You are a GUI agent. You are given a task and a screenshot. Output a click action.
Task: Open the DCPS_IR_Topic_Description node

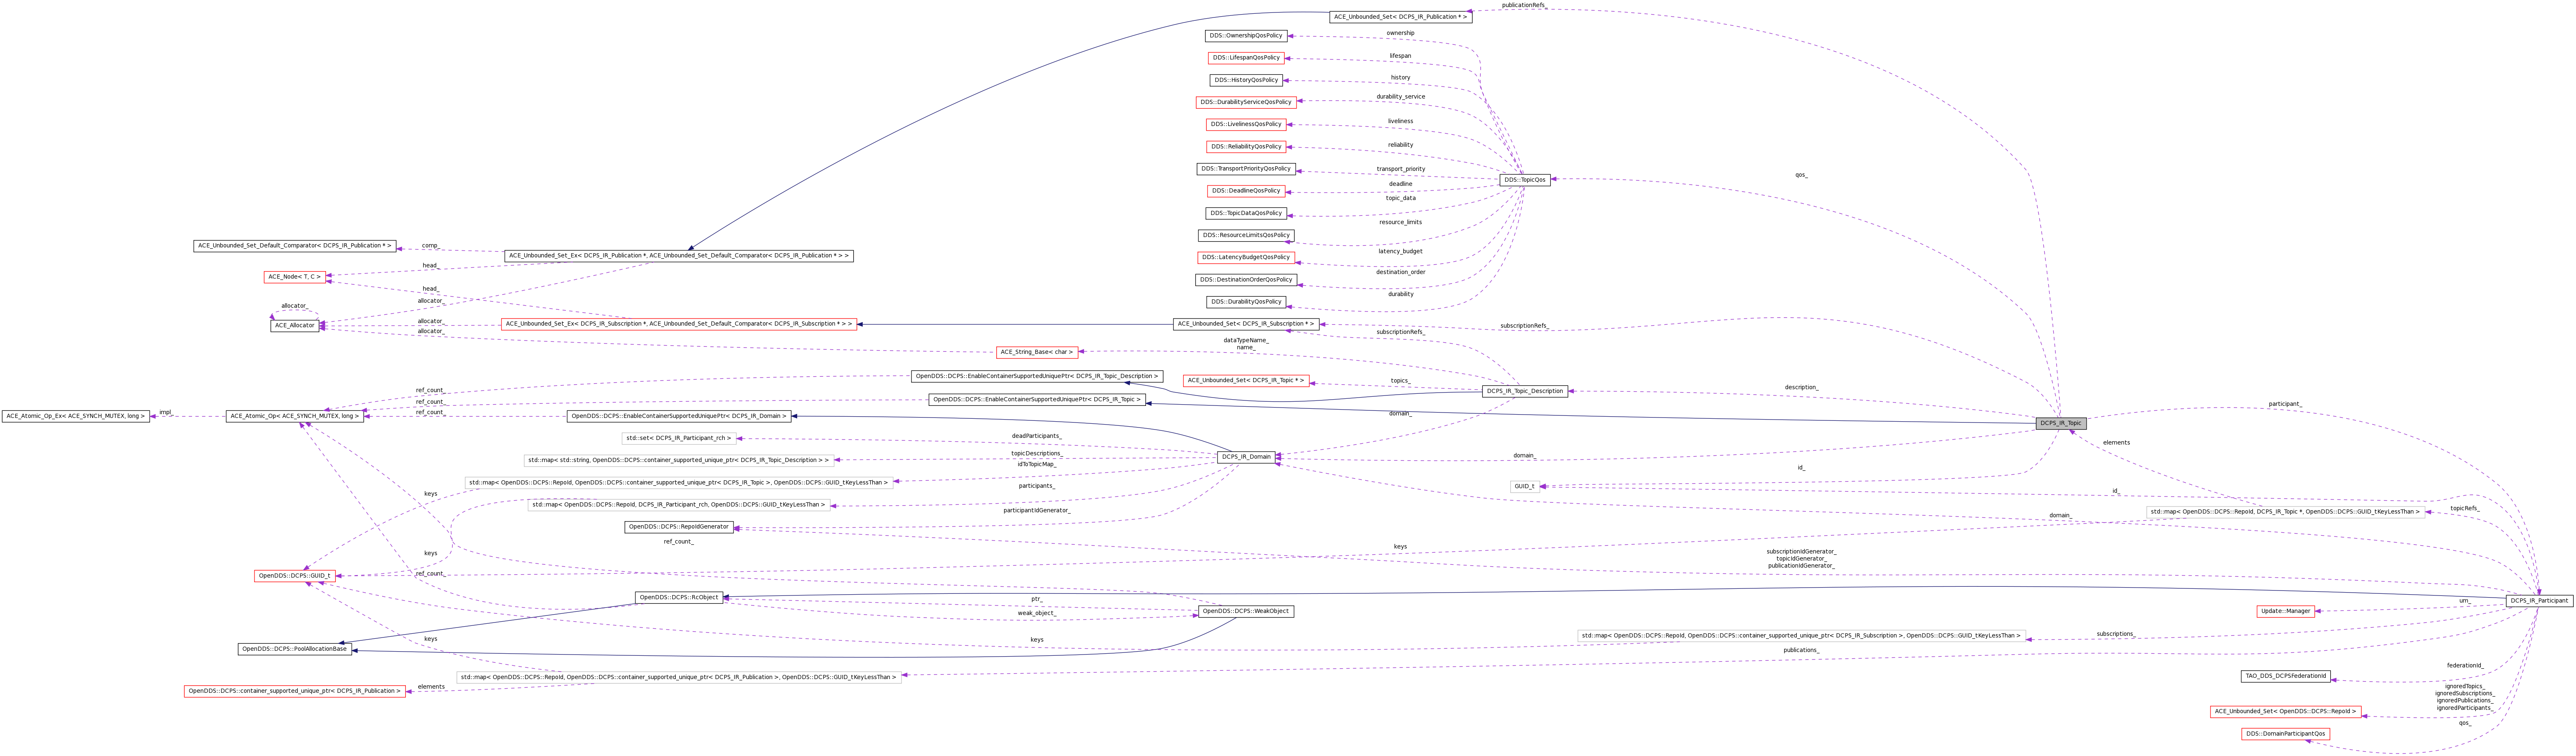pyautogui.click(x=1525, y=391)
